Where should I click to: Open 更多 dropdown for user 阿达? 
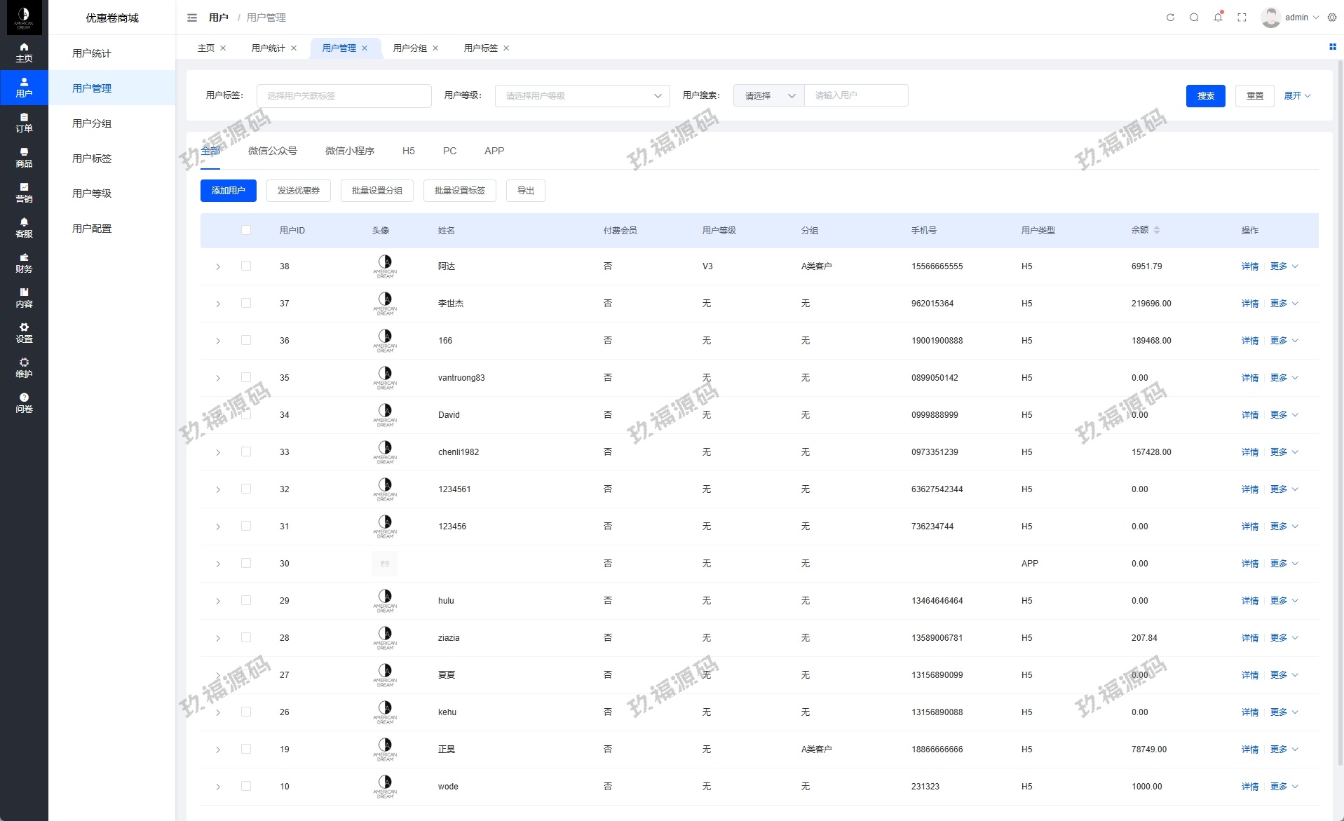point(1284,266)
